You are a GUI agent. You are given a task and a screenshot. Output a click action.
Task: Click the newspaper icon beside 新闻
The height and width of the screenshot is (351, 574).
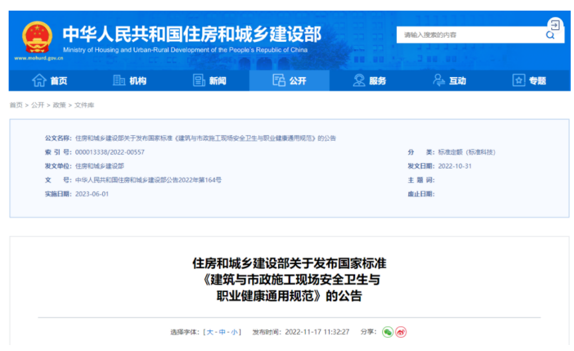click(199, 80)
